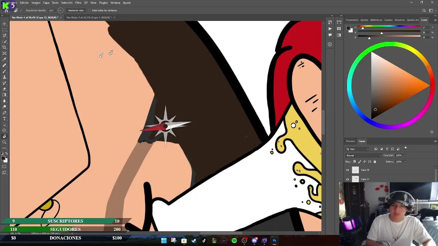This screenshot has width=438, height=246.
Task: Select the Crop tool
Action: (4, 47)
